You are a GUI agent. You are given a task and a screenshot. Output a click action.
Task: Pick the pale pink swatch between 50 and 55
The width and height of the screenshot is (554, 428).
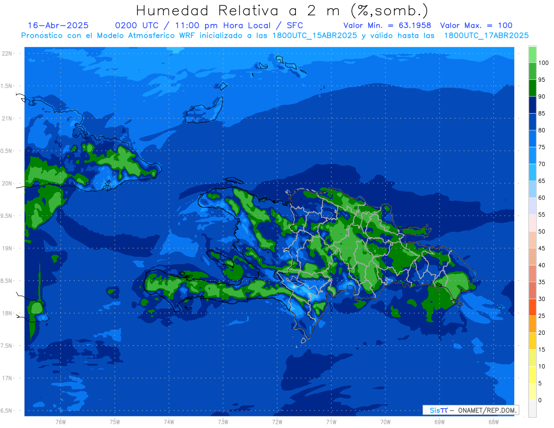point(532,223)
